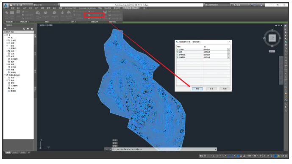This screenshot has height=164, width=292.
Task: Expand the 场地 tree node
Action: 7,51
